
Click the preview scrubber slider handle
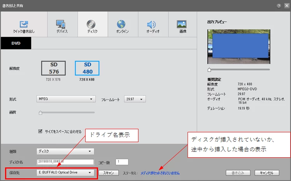pos(209,70)
